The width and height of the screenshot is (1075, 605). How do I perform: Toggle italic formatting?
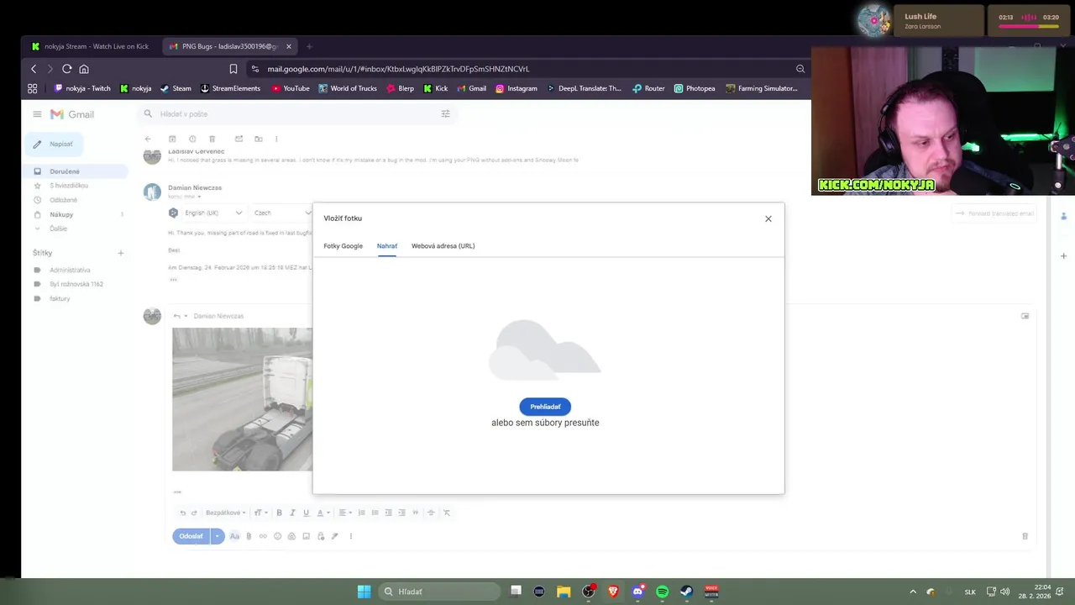[292, 513]
